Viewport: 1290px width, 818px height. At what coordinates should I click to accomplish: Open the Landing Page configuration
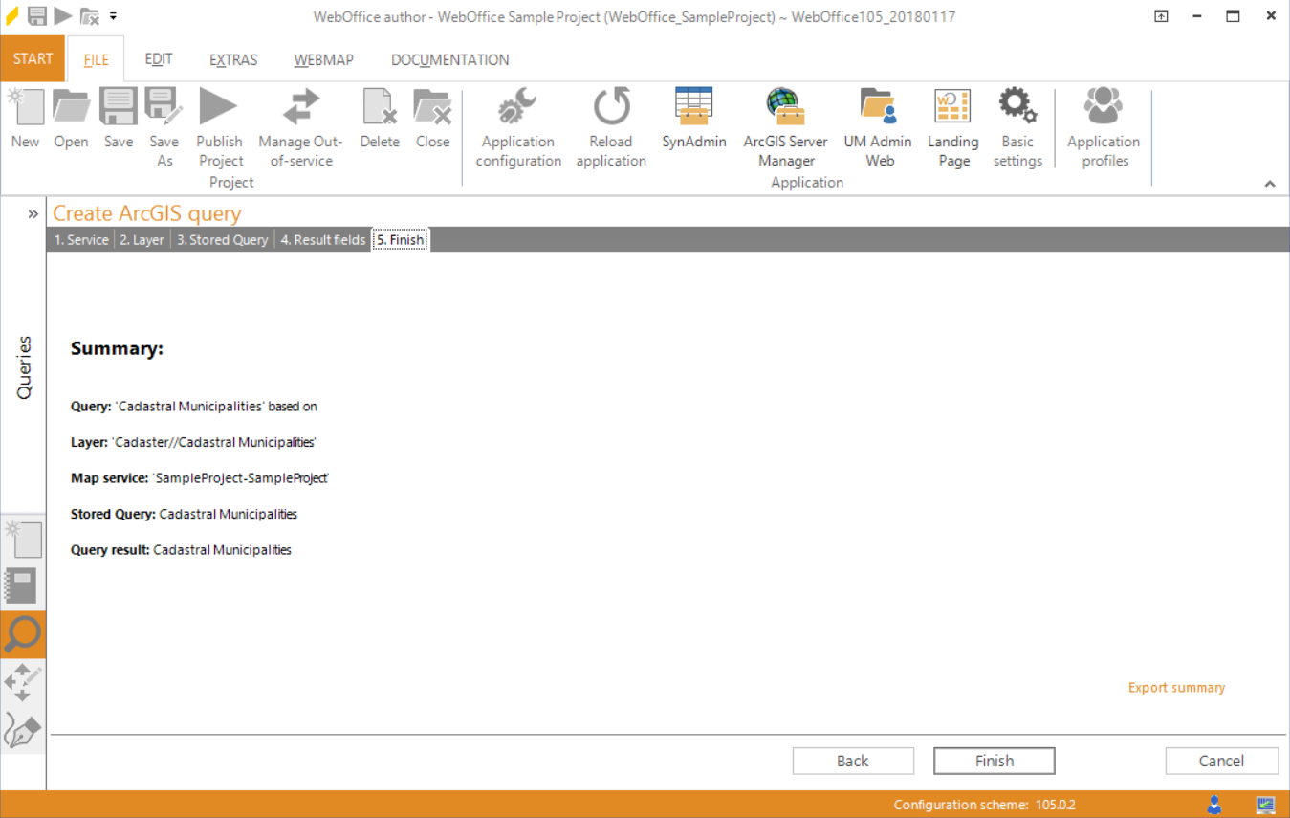click(952, 124)
